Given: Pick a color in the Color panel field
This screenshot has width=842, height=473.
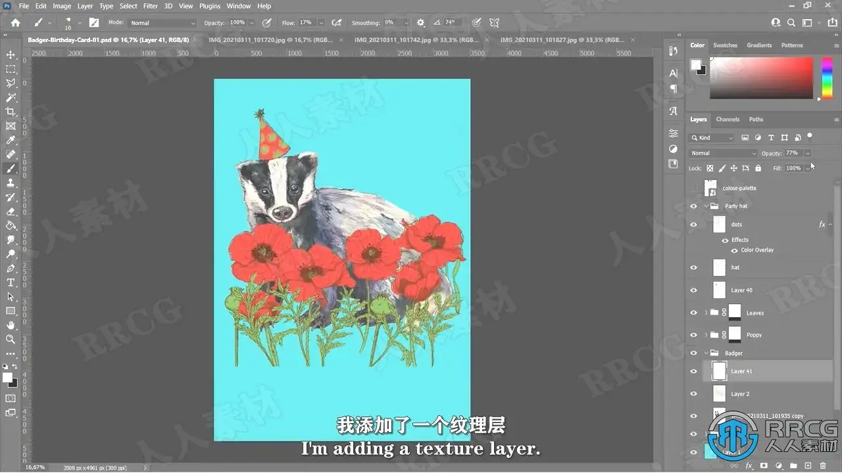Looking at the screenshot, I should click(762, 78).
